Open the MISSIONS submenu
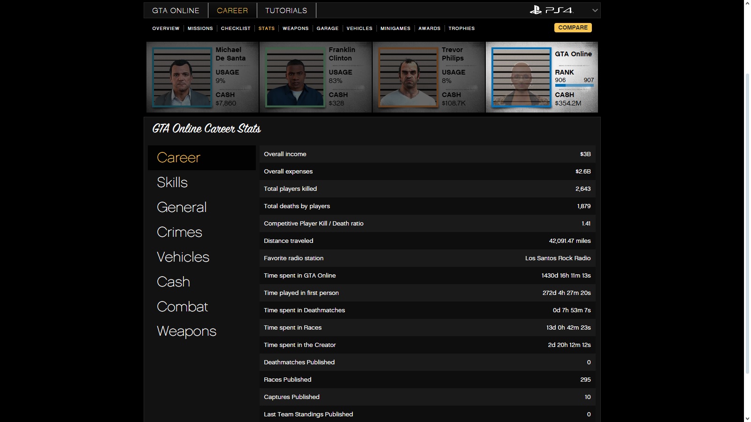 point(200,29)
